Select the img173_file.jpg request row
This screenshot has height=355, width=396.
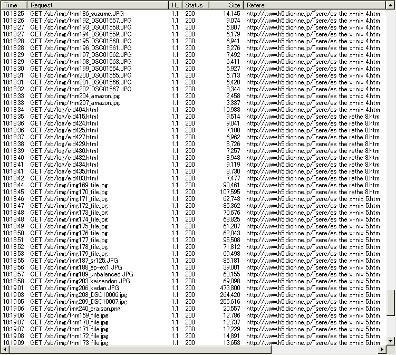[193, 213]
